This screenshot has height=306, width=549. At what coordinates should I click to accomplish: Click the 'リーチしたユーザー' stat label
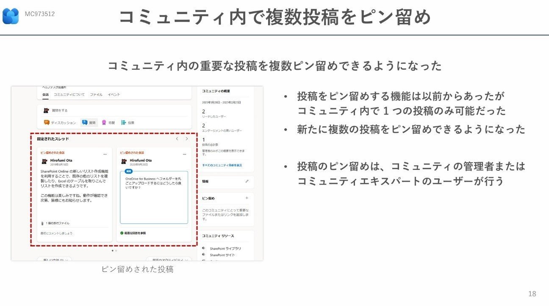[x=214, y=116]
